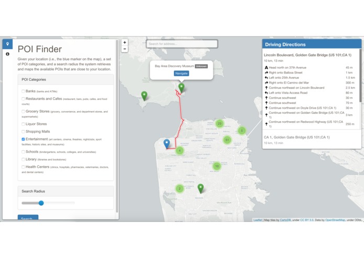Select the green marker west of museum
The width and height of the screenshot is (364, 258).
[x=144, y=96]
